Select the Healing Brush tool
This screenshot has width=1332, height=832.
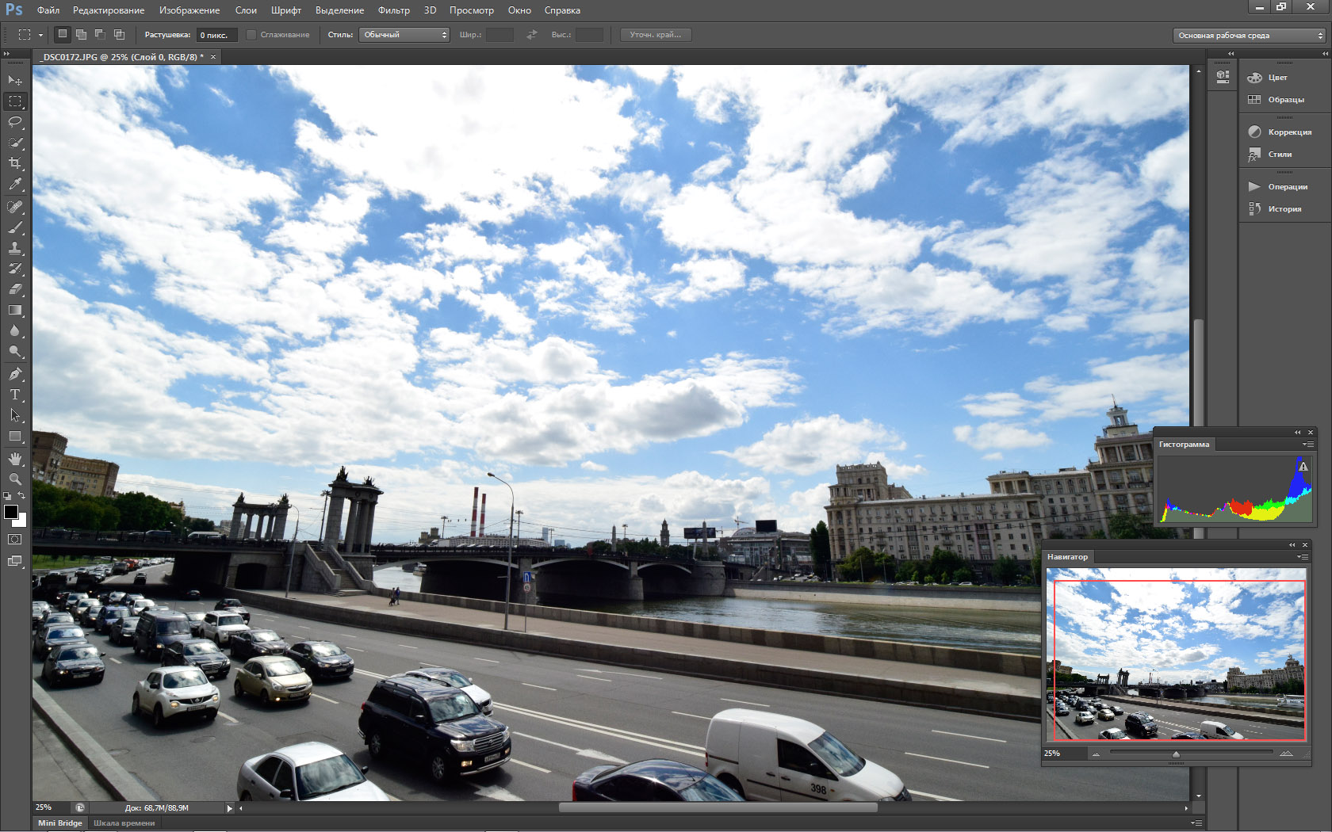click(15, 207)
